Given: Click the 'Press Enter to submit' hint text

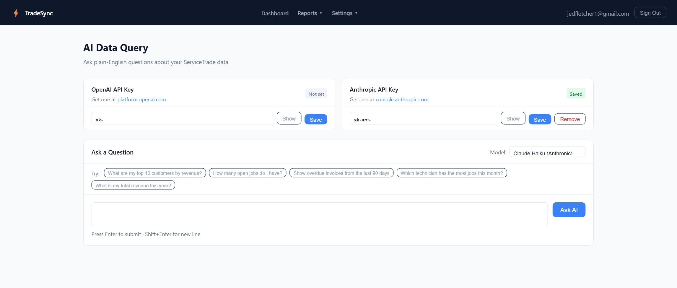Looking at the screenshot, I should [146, 234].
